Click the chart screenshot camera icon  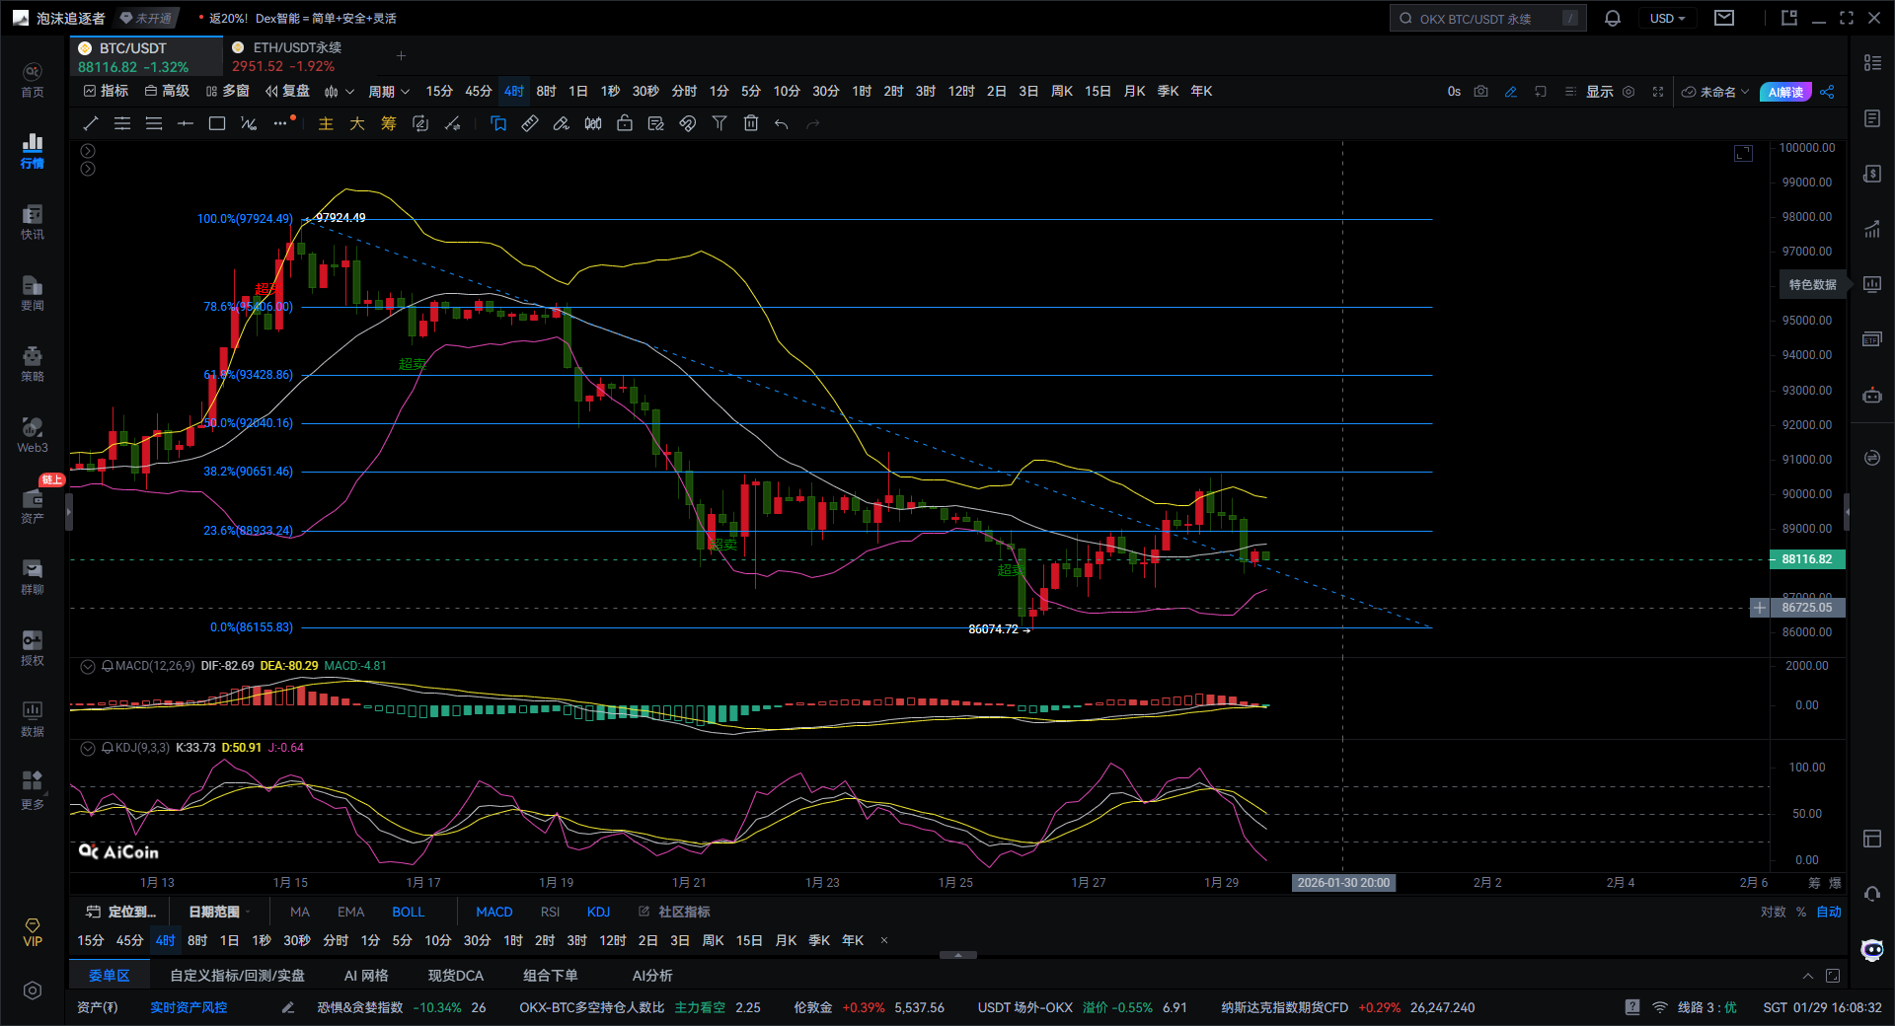point(1480,92)
